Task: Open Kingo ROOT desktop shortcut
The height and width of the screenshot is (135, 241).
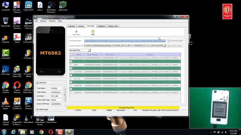Action: [29, 6]
